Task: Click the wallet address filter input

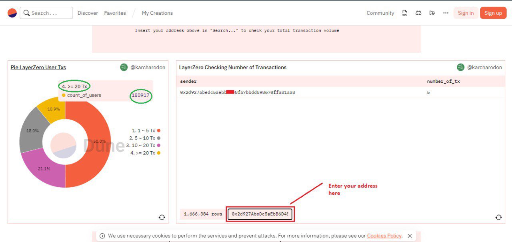Action: click(260, 214)
